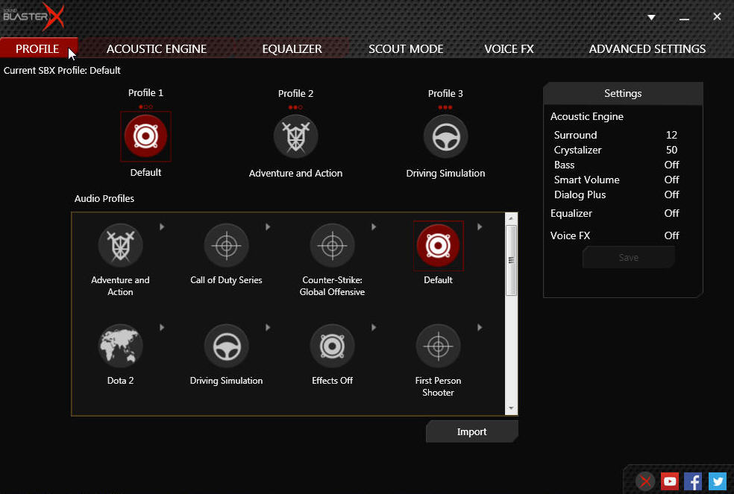
Task: Click the Import button
Action: (471, 431)
